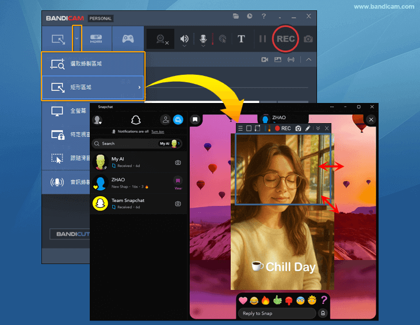The height and width of the screenshot is (325, 420).
Task: React with purple question mark
Action: 324,300
